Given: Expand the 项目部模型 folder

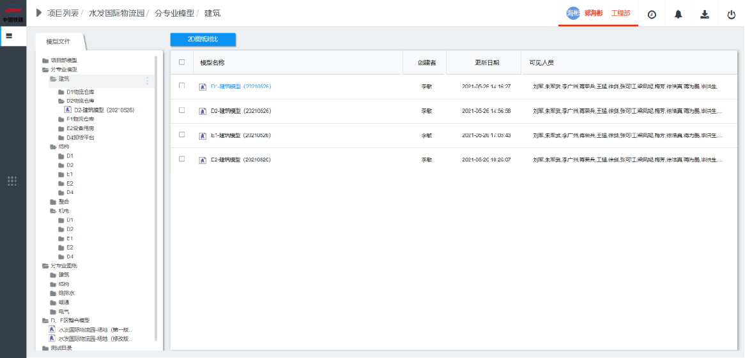Looking at the screenshot, I should tap(45, 61).
